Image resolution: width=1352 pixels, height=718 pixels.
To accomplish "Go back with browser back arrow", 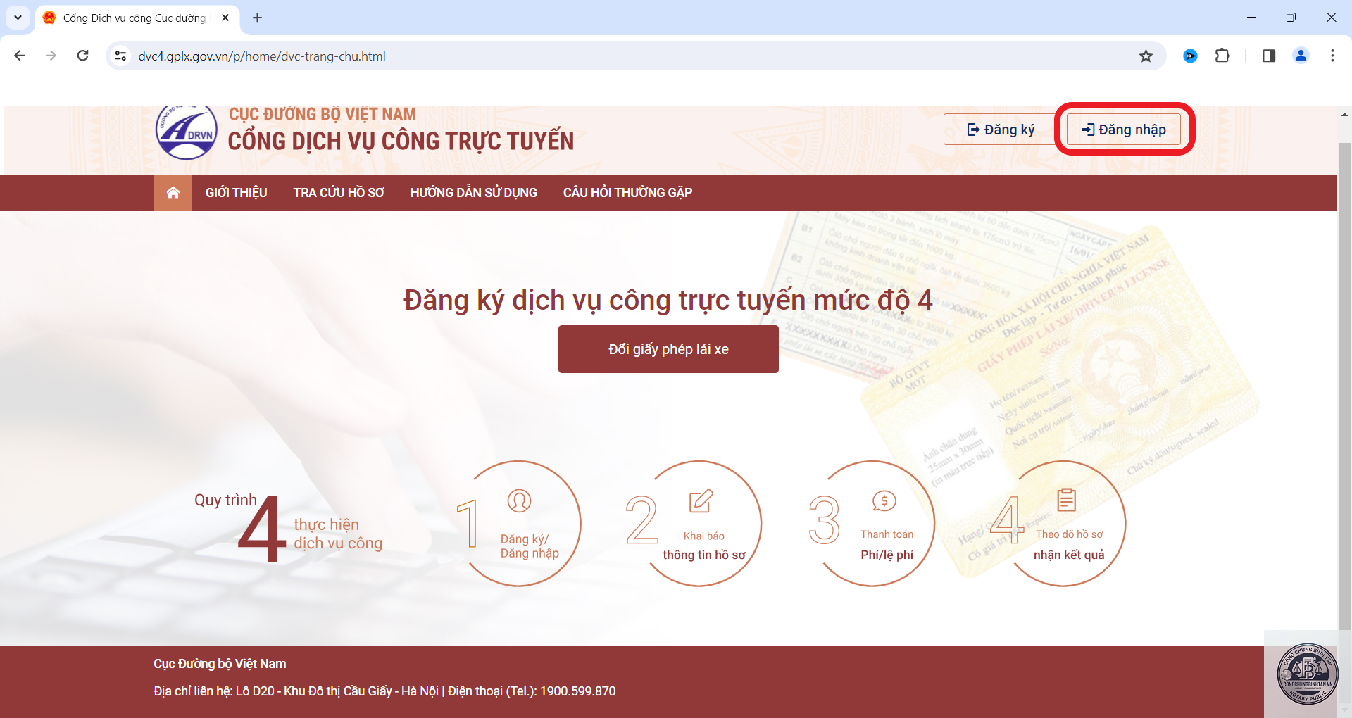I will (20, 56).
